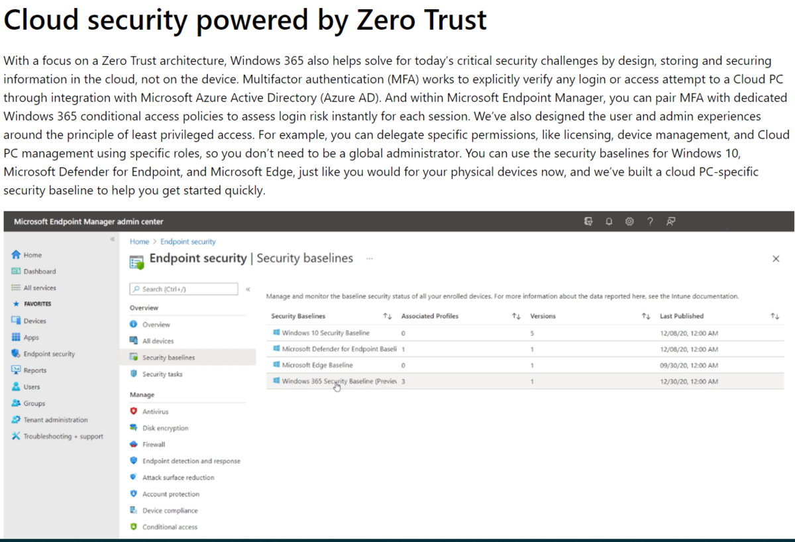Sort by the Security Baselines column arrows
Image resolution: width=795 pixels, height=542 pixels.
388,316
